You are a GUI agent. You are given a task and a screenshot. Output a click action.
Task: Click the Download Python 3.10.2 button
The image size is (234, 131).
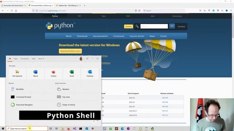click(70, 51)
